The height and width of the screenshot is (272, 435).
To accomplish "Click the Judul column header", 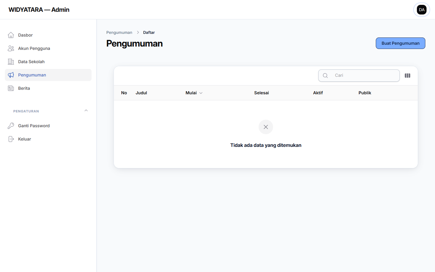I will [141, 93].
